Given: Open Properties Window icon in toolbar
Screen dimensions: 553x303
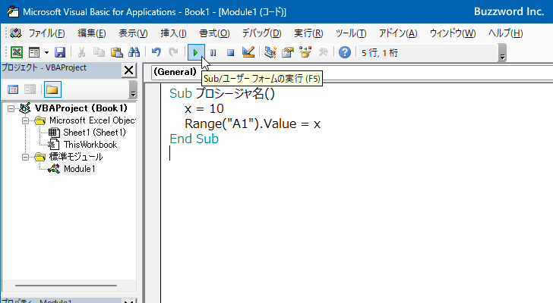Looking at the screenshot, I should [288, 52].
